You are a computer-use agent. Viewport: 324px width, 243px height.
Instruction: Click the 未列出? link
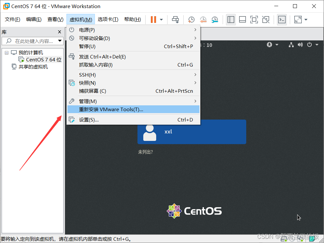[x=146, y=152]
